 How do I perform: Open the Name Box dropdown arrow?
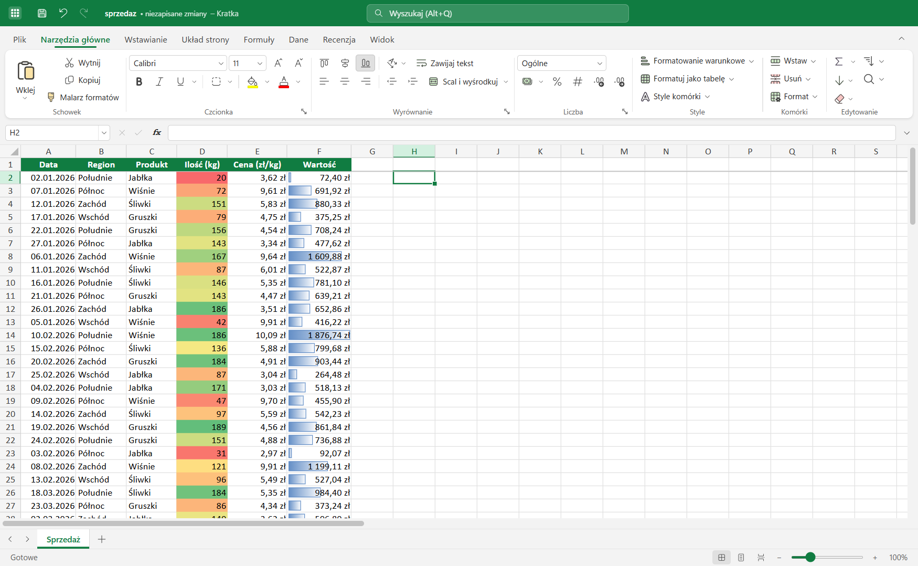tap(104, 133)
